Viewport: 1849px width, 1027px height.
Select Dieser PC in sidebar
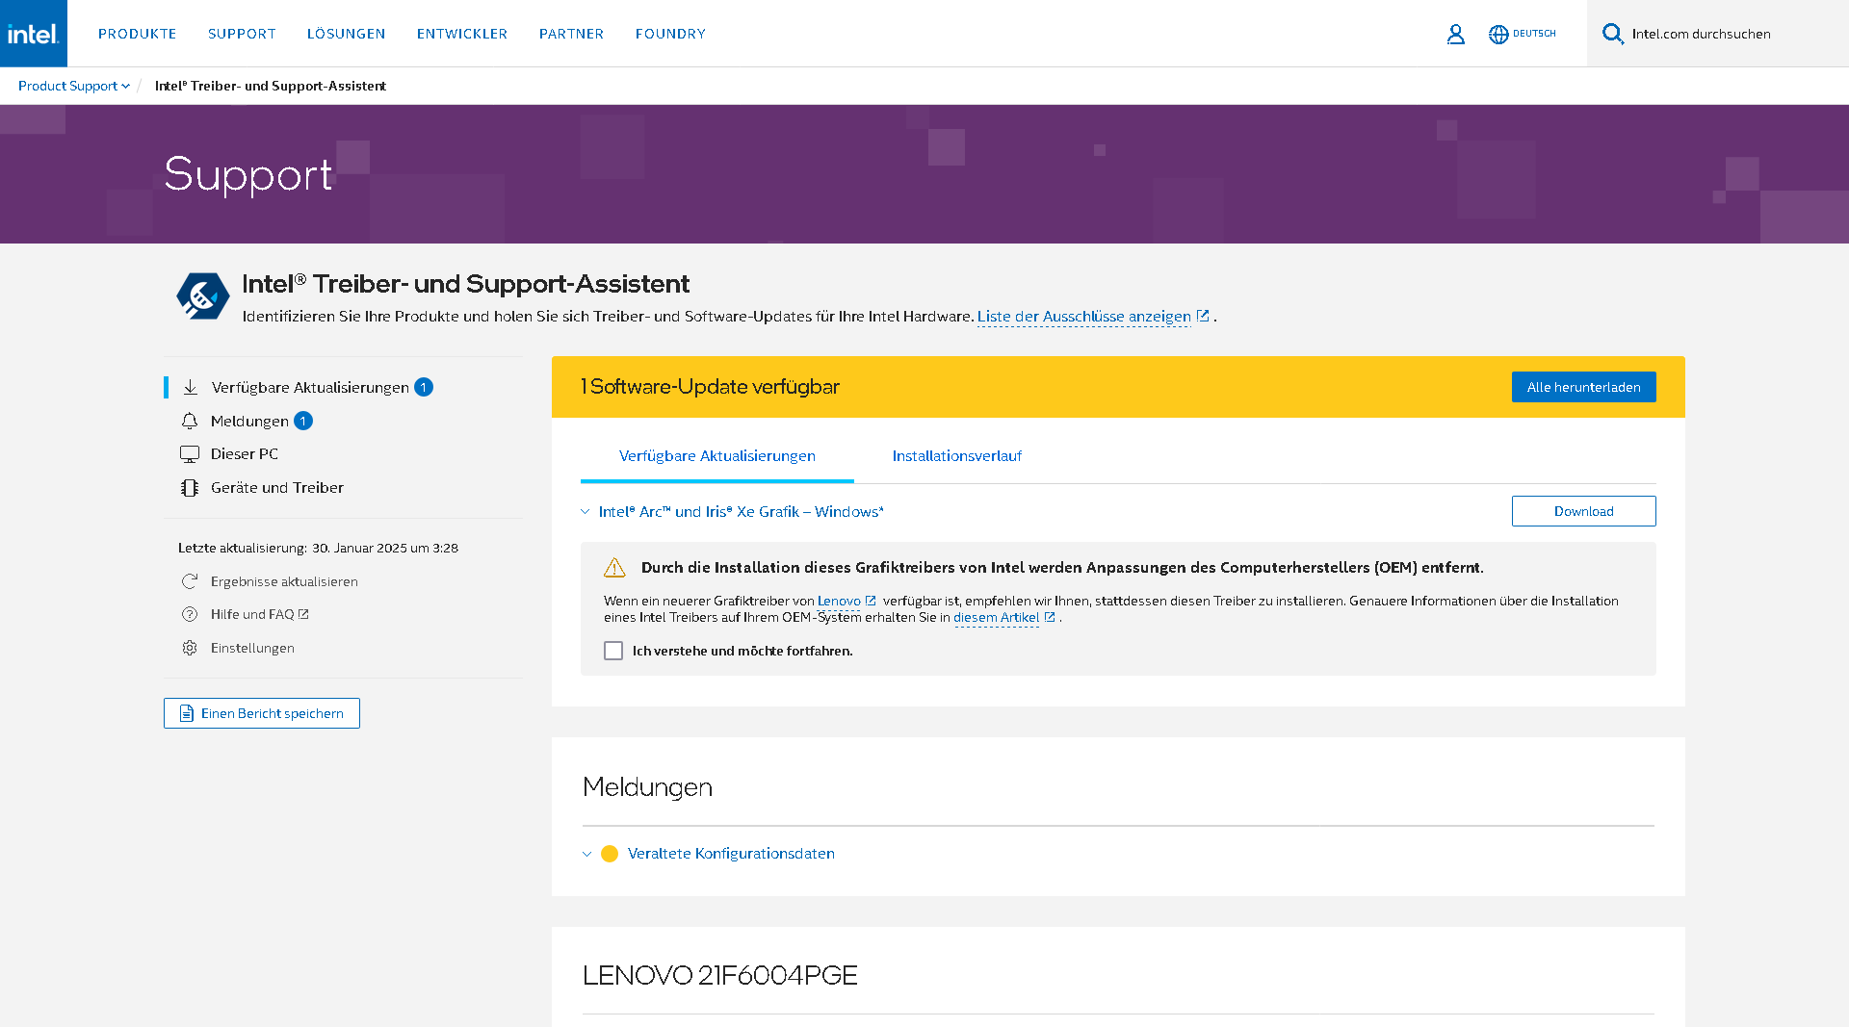245,453
